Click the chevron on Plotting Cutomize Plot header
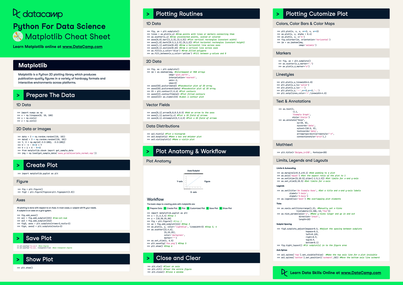This screenshot has height=285, width=403. (278, 13)
